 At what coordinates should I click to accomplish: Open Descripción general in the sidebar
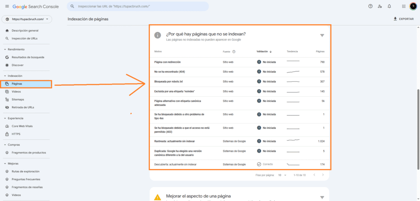click(25, 30)
